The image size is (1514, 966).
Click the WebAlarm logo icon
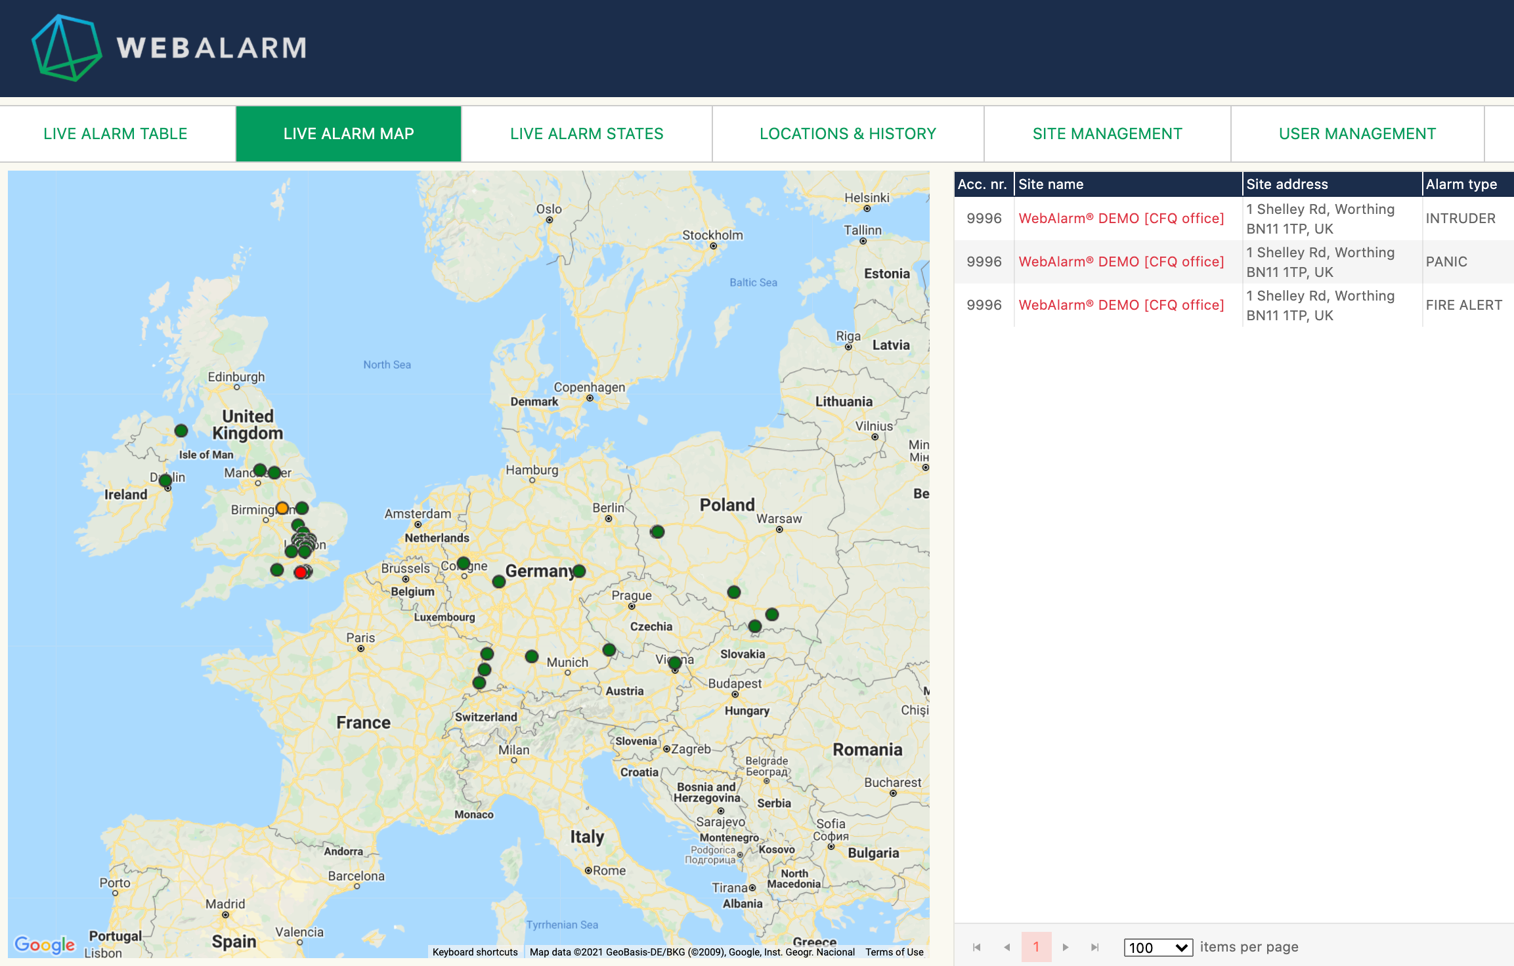coord(66,48)
